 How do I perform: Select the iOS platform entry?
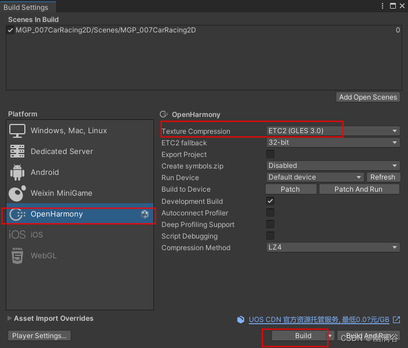[x=80, y=235]
